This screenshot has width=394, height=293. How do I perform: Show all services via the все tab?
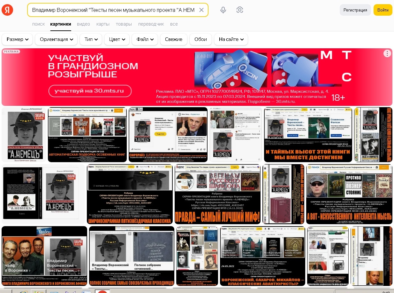pos(174,24)
